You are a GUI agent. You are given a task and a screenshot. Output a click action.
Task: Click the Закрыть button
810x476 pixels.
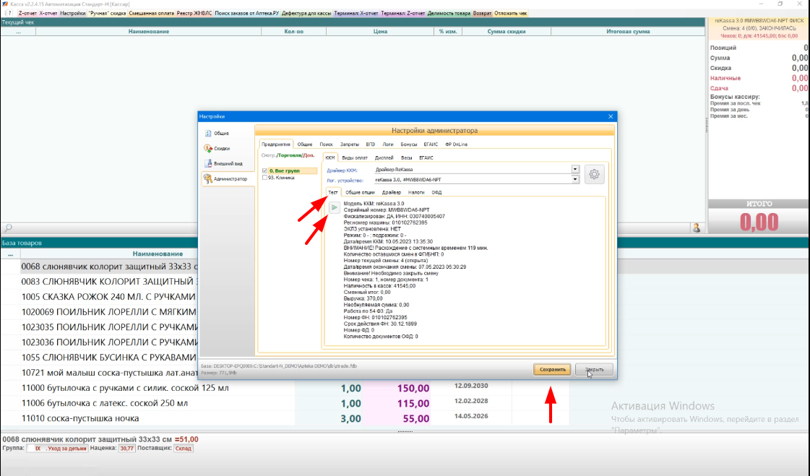[x=594, y=370]
